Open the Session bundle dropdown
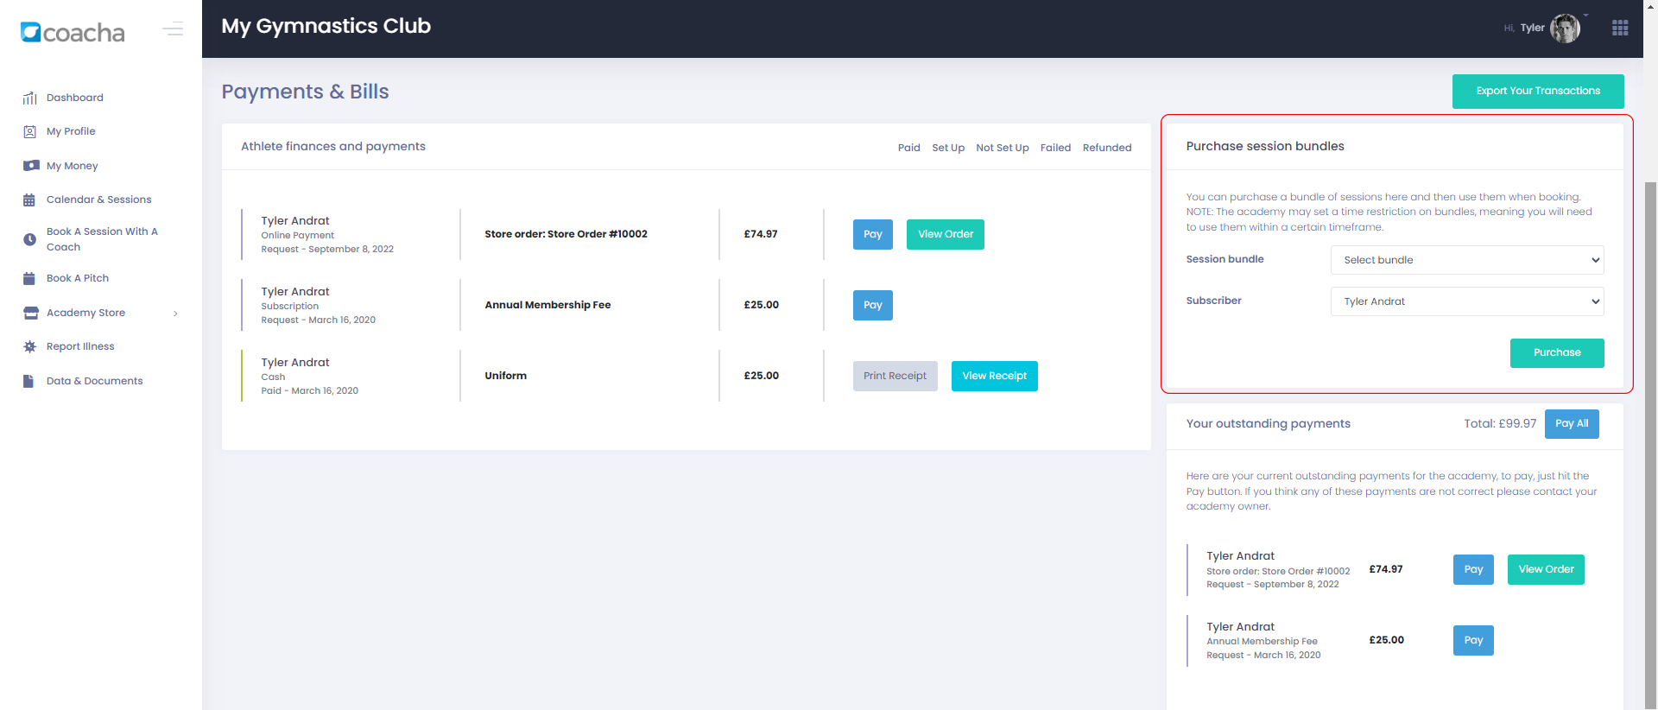Screen dimensions: 1658x710 click(1466, 260)
